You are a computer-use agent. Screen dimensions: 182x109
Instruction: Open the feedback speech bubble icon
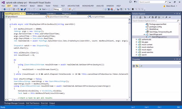click(130, 2)
